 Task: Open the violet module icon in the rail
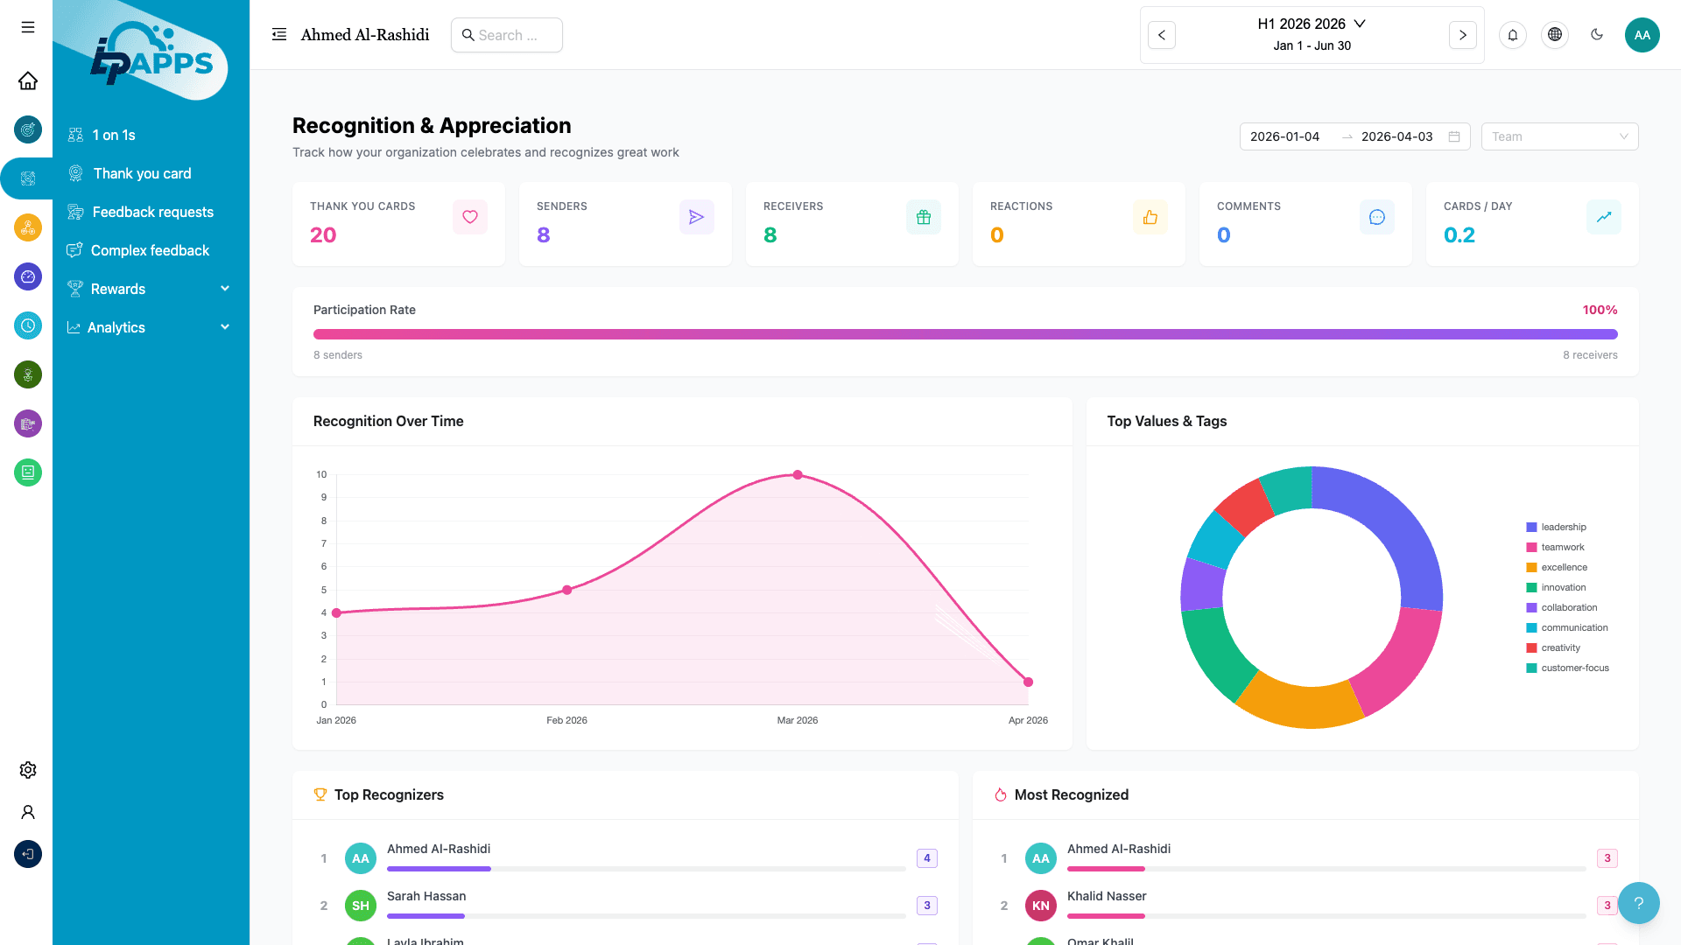click(x=28, y=423)
